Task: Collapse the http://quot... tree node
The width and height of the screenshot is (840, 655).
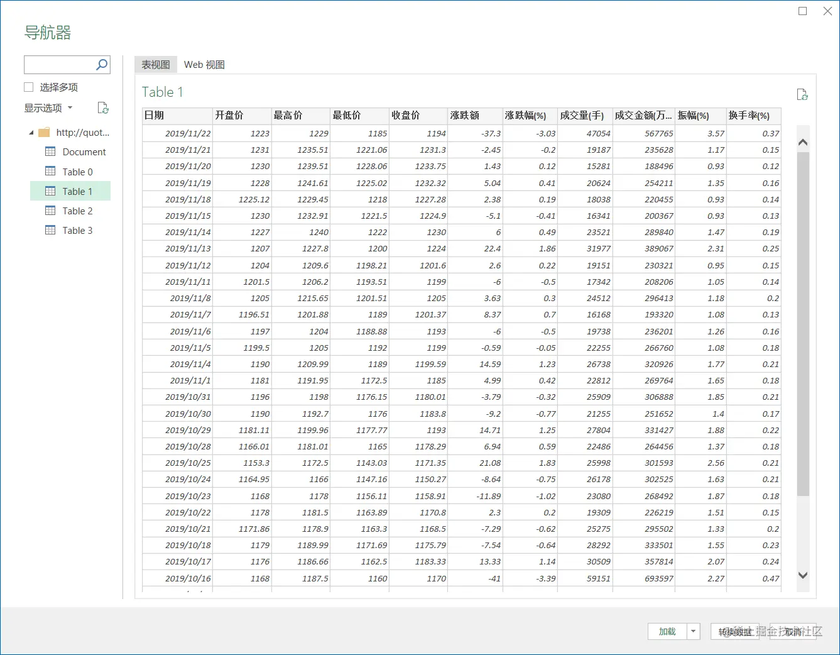Action: 31,133
